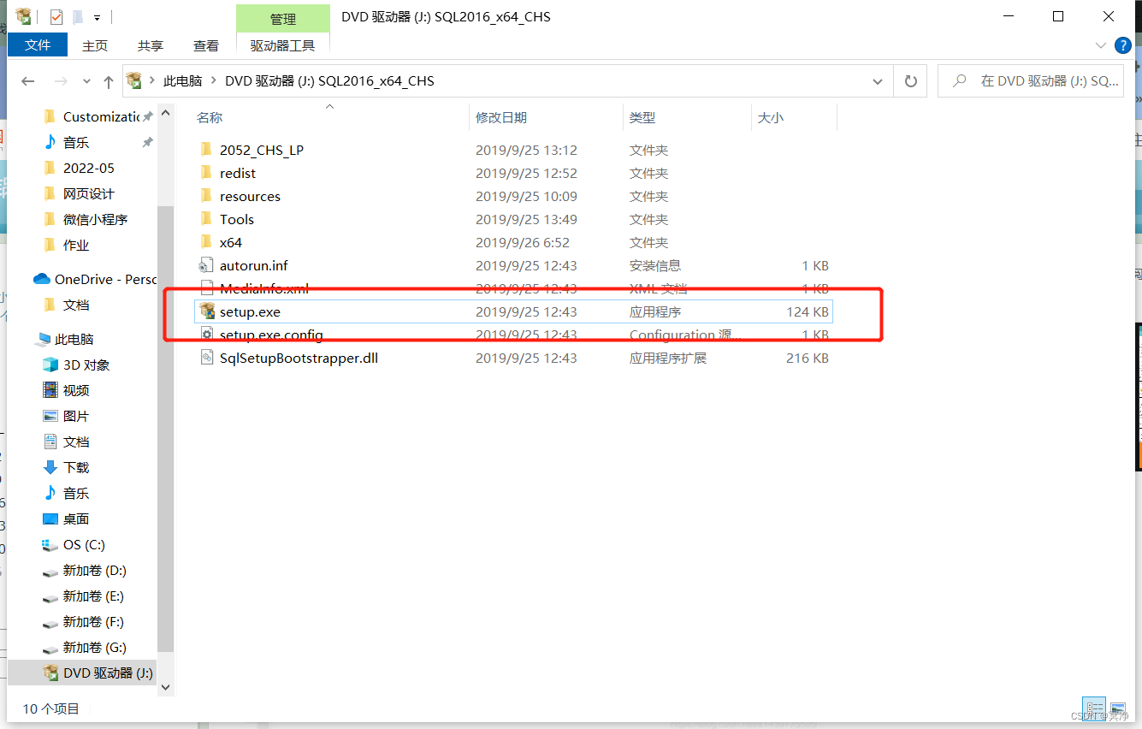Click the date 2019/9/26 6:52 for x64
The width and height of the screenshot is (1142, 729).
(523, 242)
